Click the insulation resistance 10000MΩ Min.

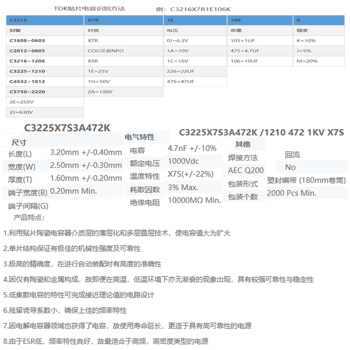195,201
